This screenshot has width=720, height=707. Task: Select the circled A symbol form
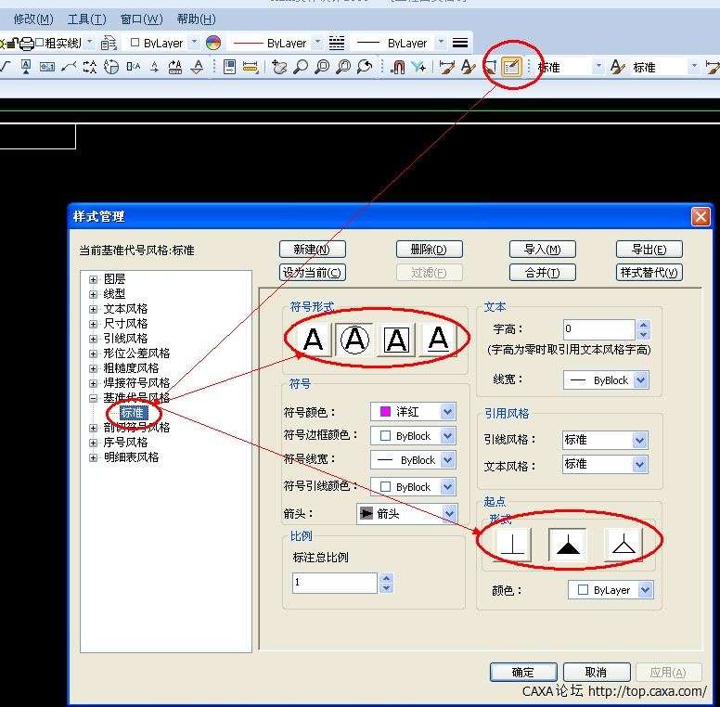354,340
